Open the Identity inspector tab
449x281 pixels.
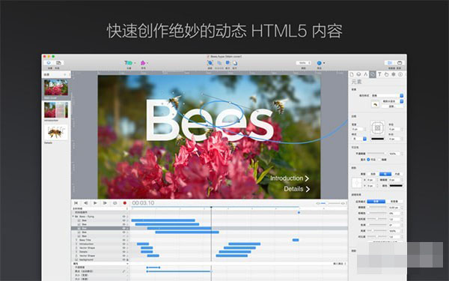click(400, 74)
